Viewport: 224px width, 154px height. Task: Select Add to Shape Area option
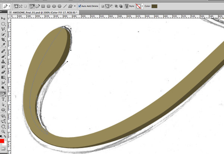tap(107, 6)
